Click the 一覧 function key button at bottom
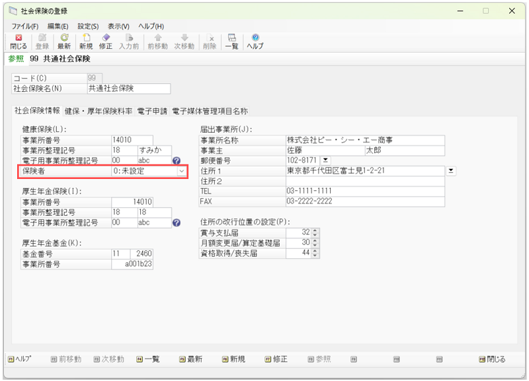This screenshot has width=529, height=381. tap(147, 359)
